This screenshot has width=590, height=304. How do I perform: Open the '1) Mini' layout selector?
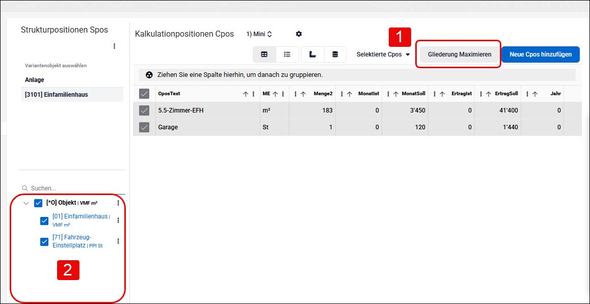coord(259,34)
